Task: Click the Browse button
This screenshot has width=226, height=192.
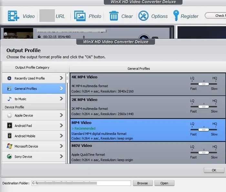Action: (x=142, y=183)
